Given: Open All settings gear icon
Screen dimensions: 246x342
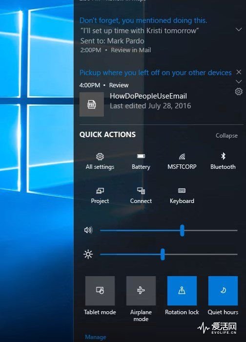Looking at the screenshot, I should pyautogui.click(x=100, y=157).
